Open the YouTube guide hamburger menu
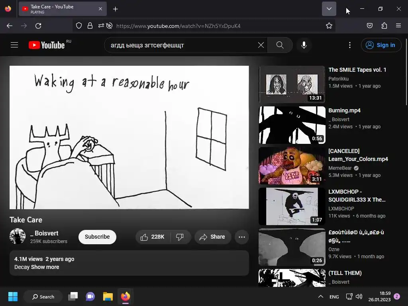Viewport: 408px width, 306px height. [x=14, y=45]
